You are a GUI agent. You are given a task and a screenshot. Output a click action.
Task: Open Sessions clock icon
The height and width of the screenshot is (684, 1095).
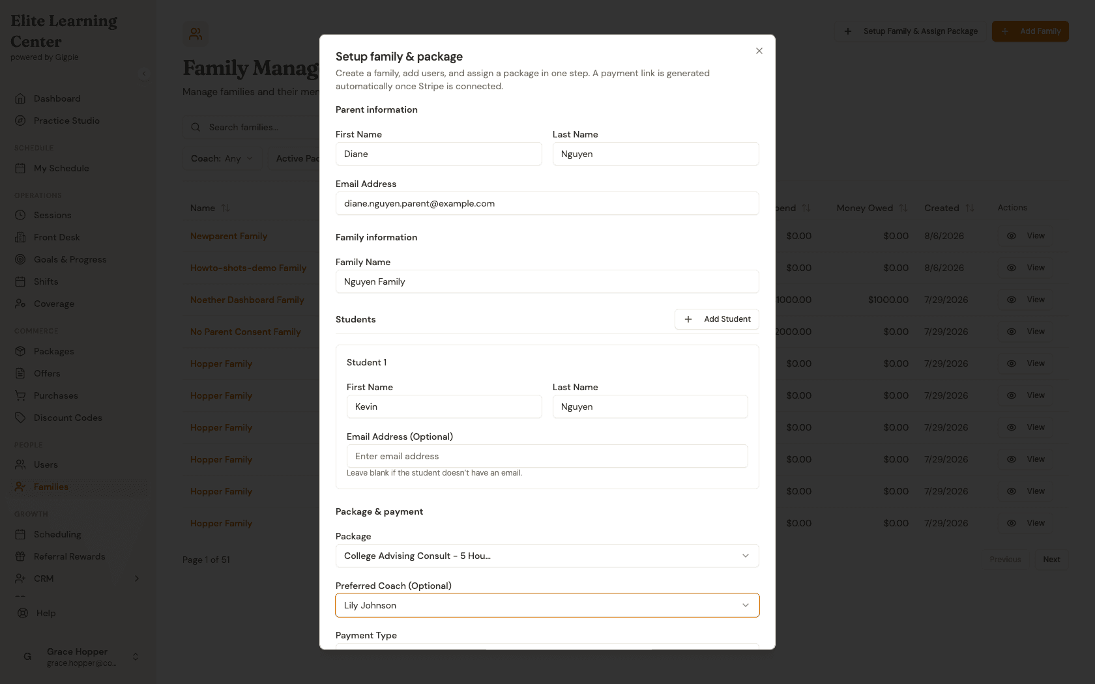pyautogui.click(x=20, y=215)
